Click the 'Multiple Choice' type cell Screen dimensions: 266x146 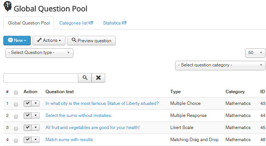tap(185, 103)
